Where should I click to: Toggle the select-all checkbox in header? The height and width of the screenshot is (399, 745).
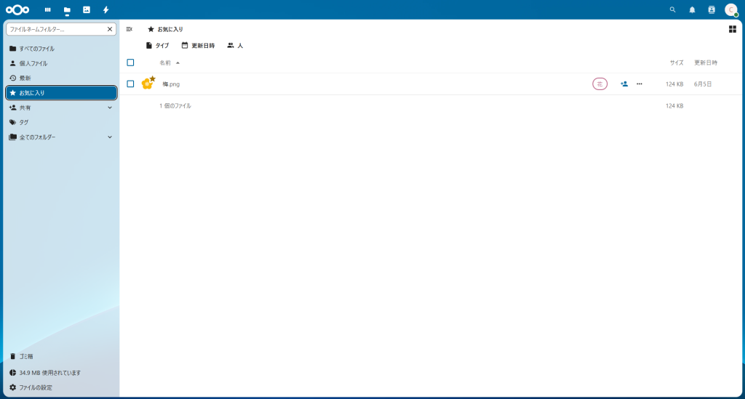(130, 63)
